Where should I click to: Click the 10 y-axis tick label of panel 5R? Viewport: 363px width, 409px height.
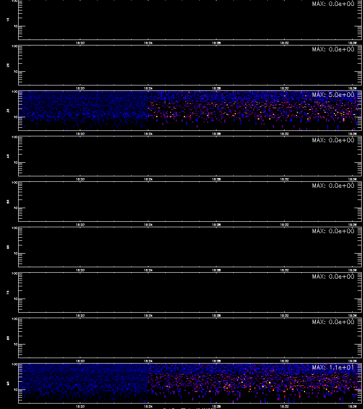[15, 208]
